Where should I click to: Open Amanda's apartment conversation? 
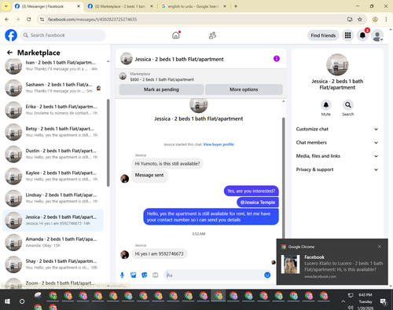pyautogui.click(x=53, y=243)
